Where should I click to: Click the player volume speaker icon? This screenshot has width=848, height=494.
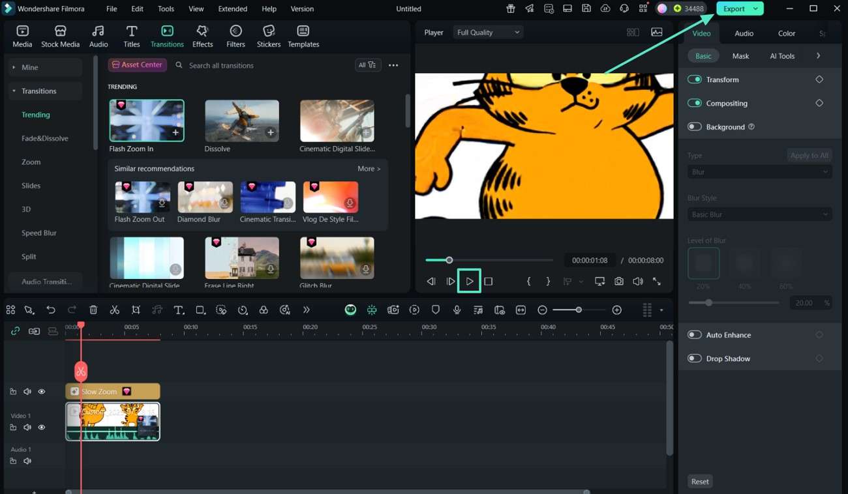point(638,282)
